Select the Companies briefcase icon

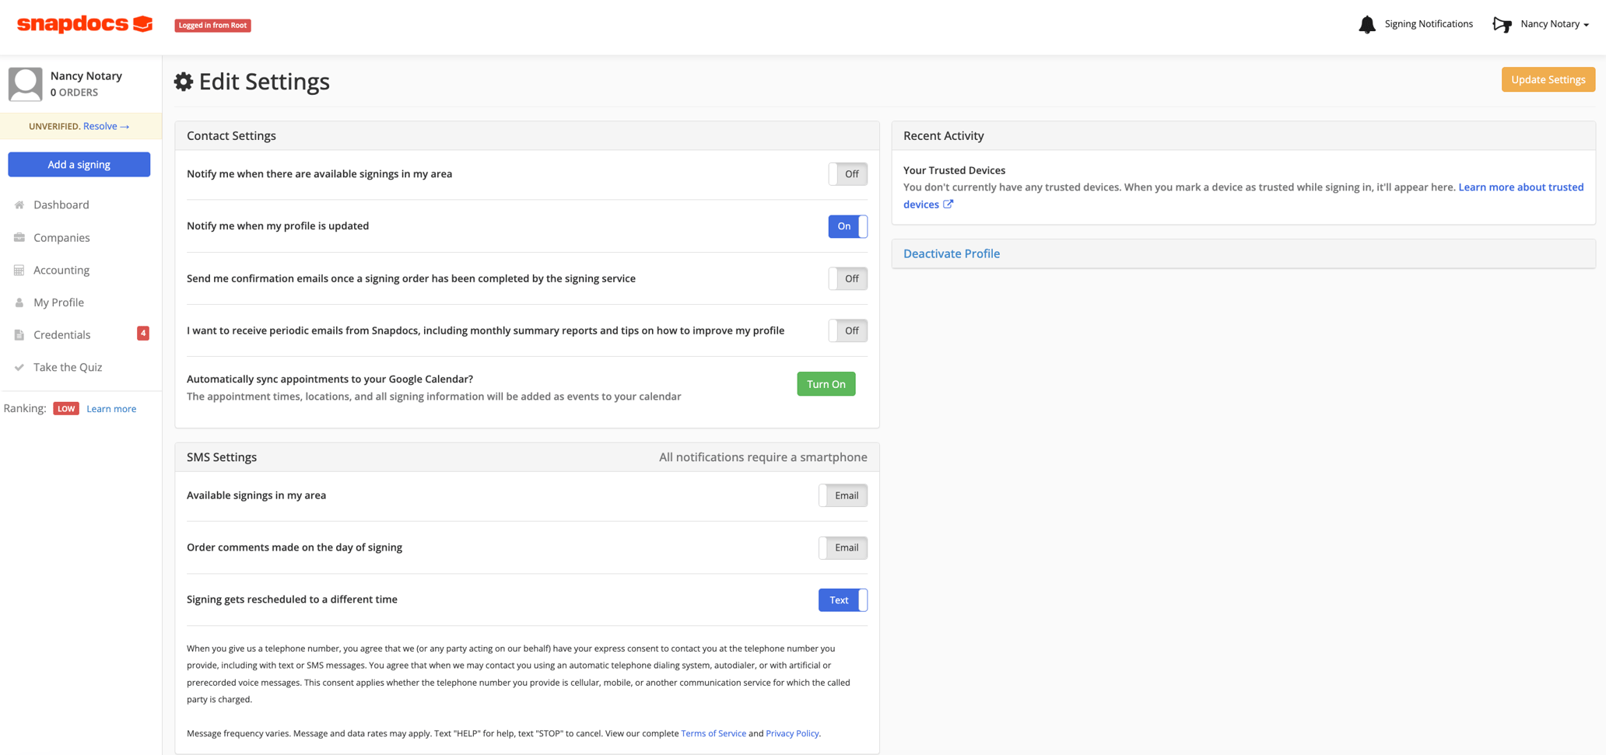(x=19, y=237)
